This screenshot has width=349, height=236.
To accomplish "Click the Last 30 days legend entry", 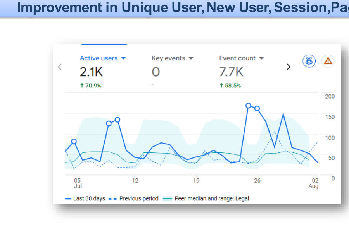I will [85, 198].
